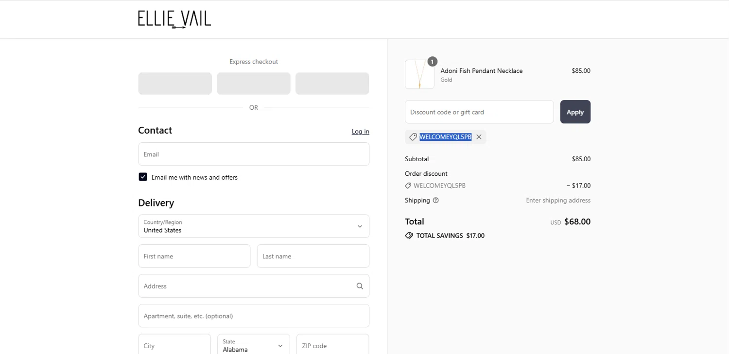This screenshot has height=354, width=729.
Task: Focus the Email input field
Action: coord(254,154)
